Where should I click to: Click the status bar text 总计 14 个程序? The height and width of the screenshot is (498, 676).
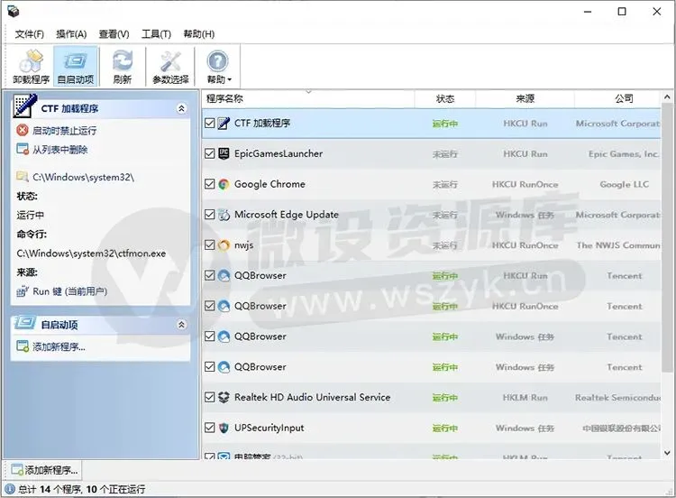point(50,489)
